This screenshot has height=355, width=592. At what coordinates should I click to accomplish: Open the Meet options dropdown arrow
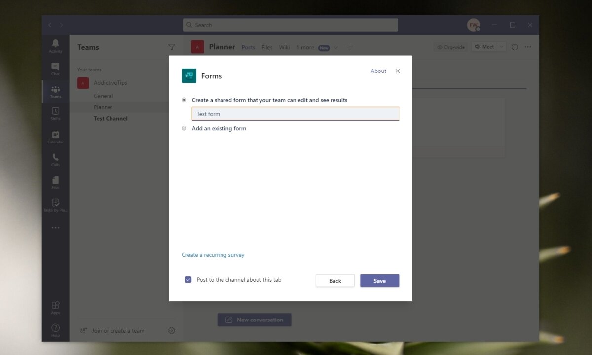pyautogui.click(x=501, y=46)
